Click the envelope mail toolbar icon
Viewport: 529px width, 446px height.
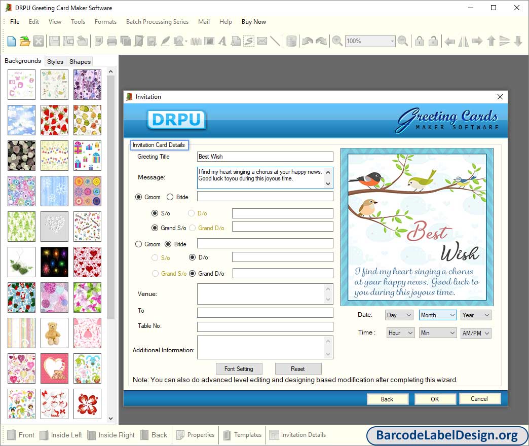262,41
